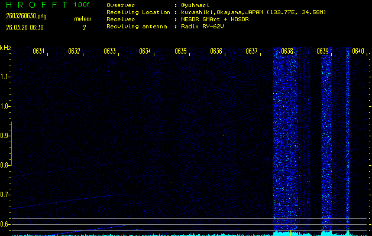
Task: Select the 1.0 kHz frequency axis label
Action: click(x=5, y=106)
